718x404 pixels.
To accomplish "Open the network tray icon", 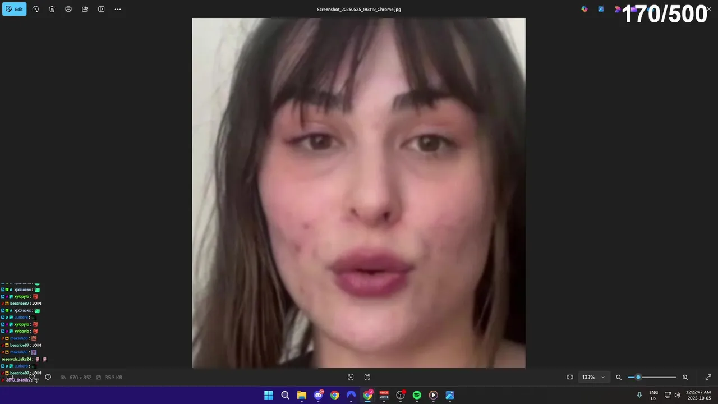I will point(668,395).
